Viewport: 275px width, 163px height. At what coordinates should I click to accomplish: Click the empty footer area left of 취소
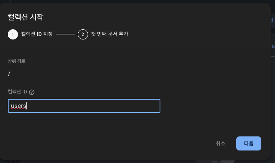[105, 143]
